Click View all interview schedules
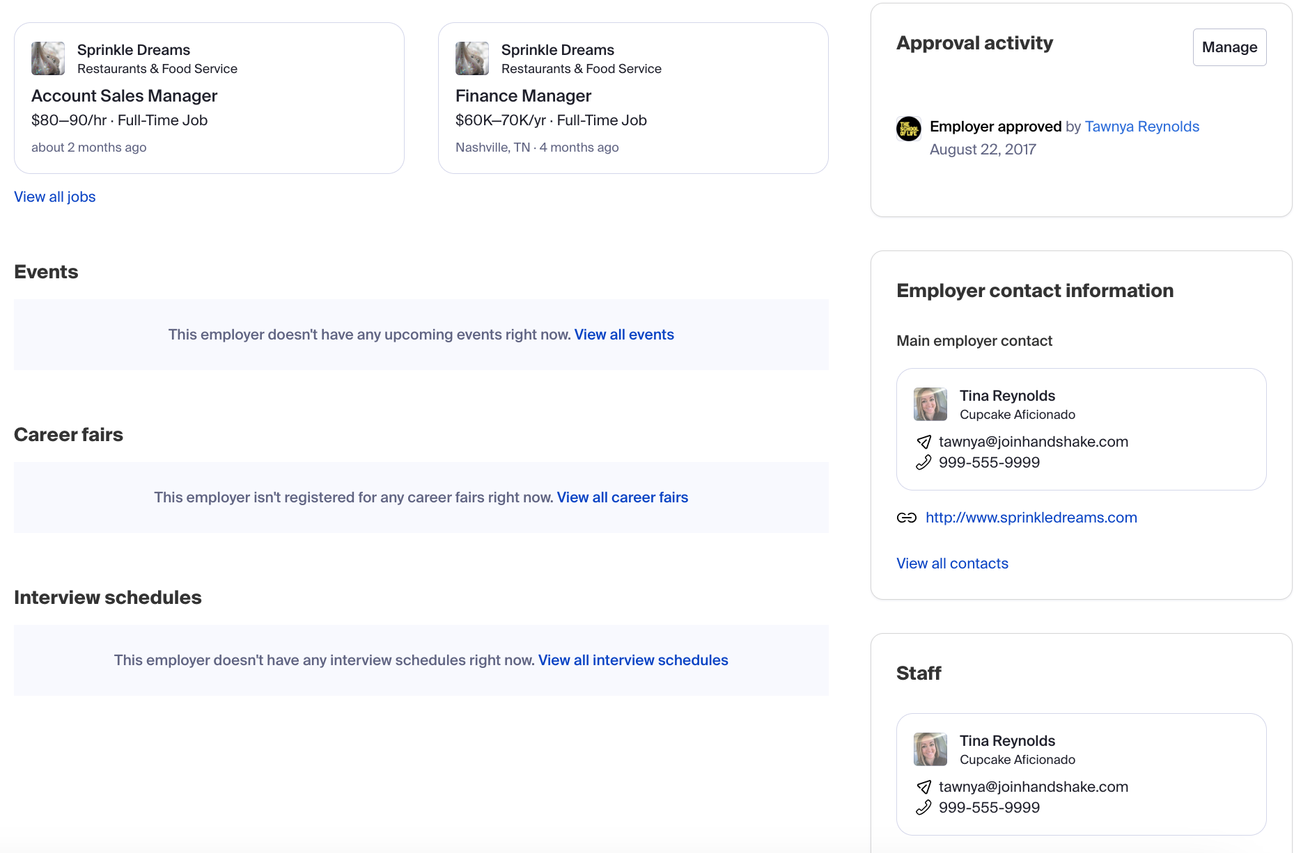 (x=632, y=660)
